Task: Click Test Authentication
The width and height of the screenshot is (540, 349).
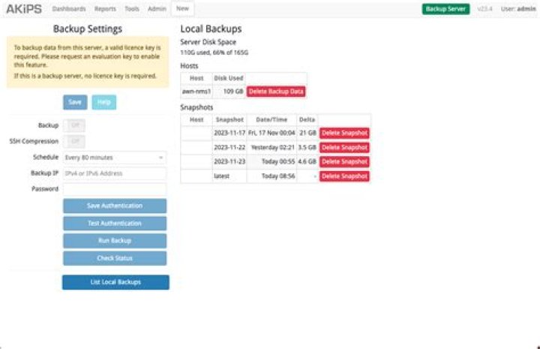Action: tap(114, 224)
